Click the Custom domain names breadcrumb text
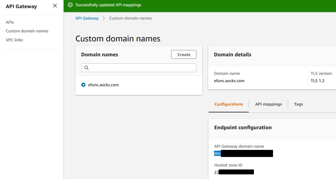Viewport: 336px width, 179px height. (130, 18)
